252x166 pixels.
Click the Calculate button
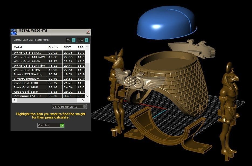51,125
